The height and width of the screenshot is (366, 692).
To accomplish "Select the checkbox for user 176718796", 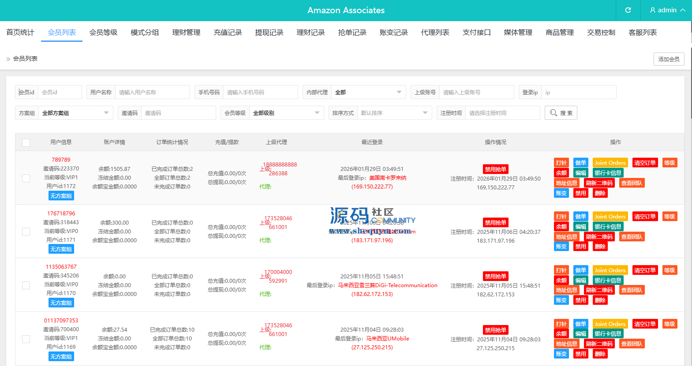I will 26,232.
